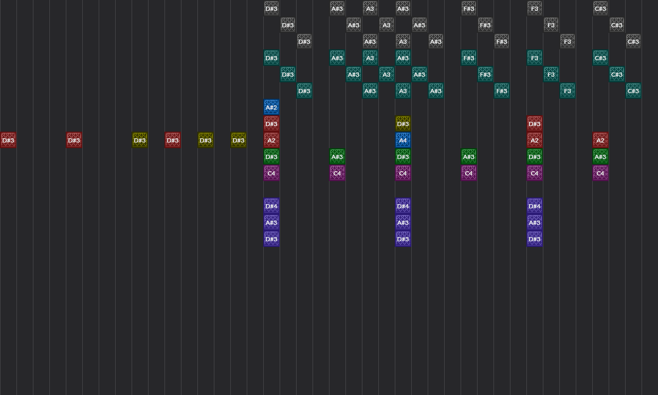Pick red D#3 note directly below blue A#2
This screenshot has width=658, height=395.
(x=271, y=123)
